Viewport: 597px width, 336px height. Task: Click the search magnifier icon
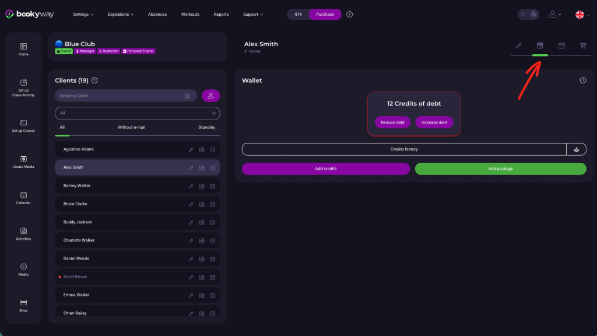[x=187, y=96]
